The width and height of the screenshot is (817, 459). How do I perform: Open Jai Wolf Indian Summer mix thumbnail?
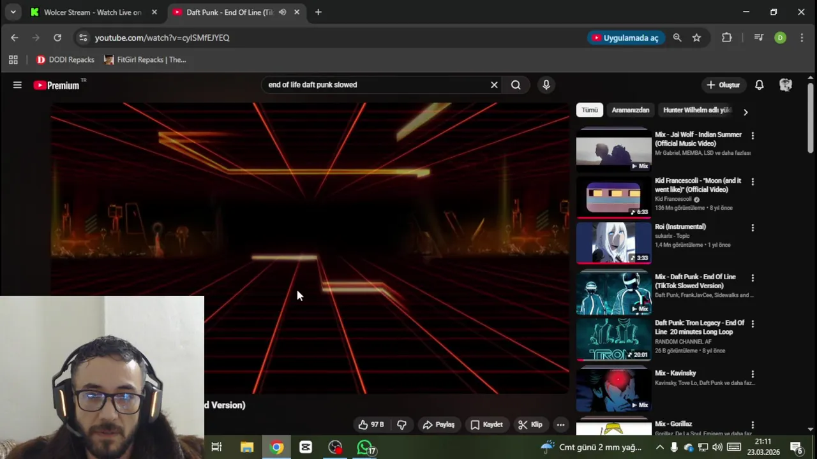tap(613, 150)
